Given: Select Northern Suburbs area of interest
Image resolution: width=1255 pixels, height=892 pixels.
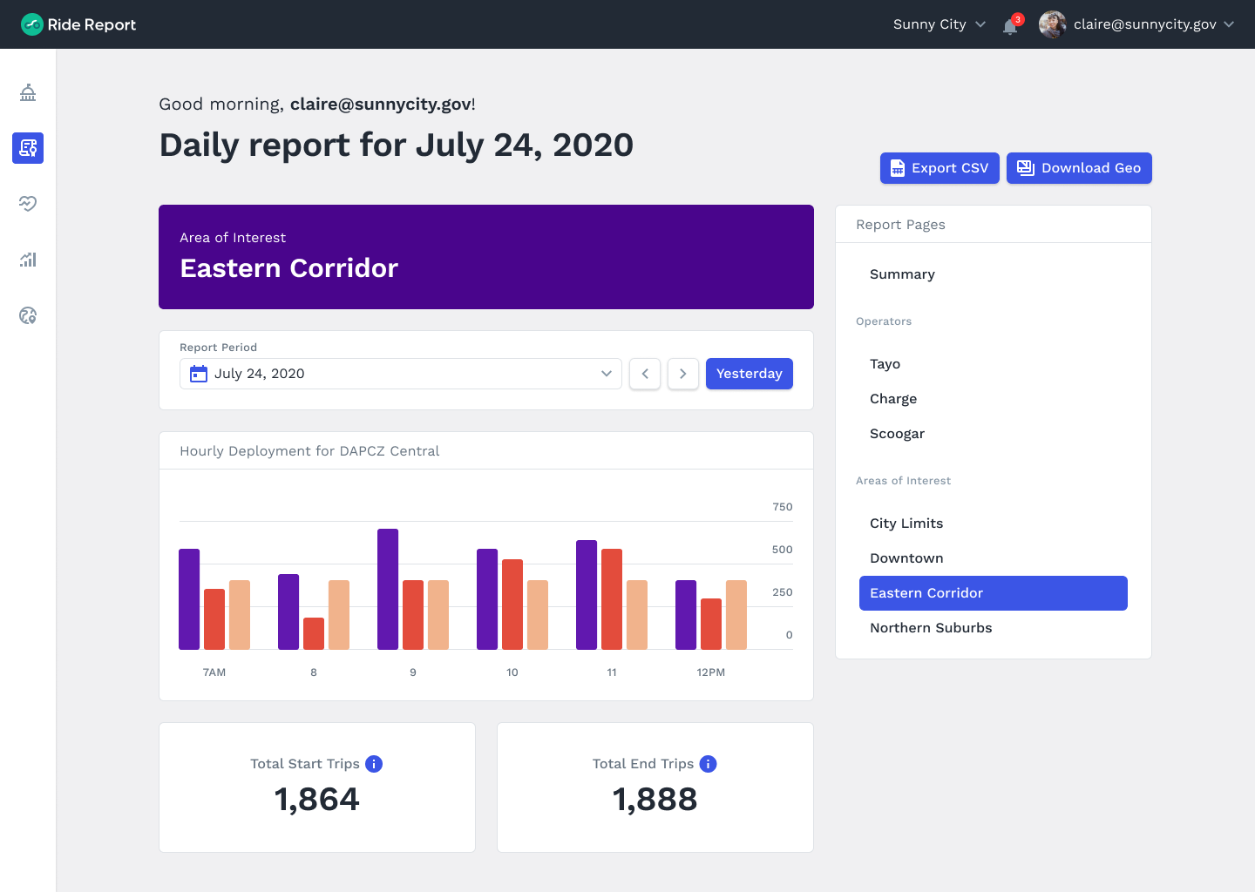Looking at the screenshot, I should point(931,628).
